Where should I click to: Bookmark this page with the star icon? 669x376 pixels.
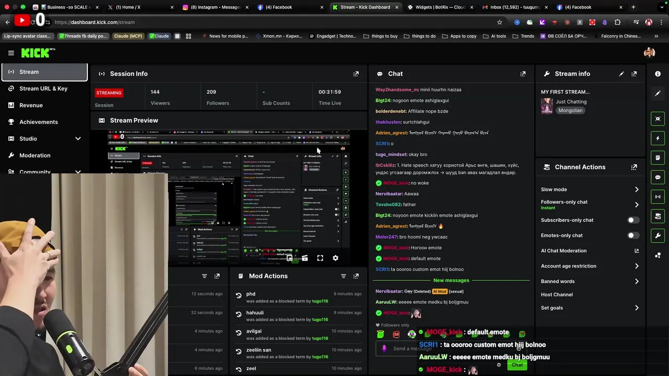(x=500, y=22)
